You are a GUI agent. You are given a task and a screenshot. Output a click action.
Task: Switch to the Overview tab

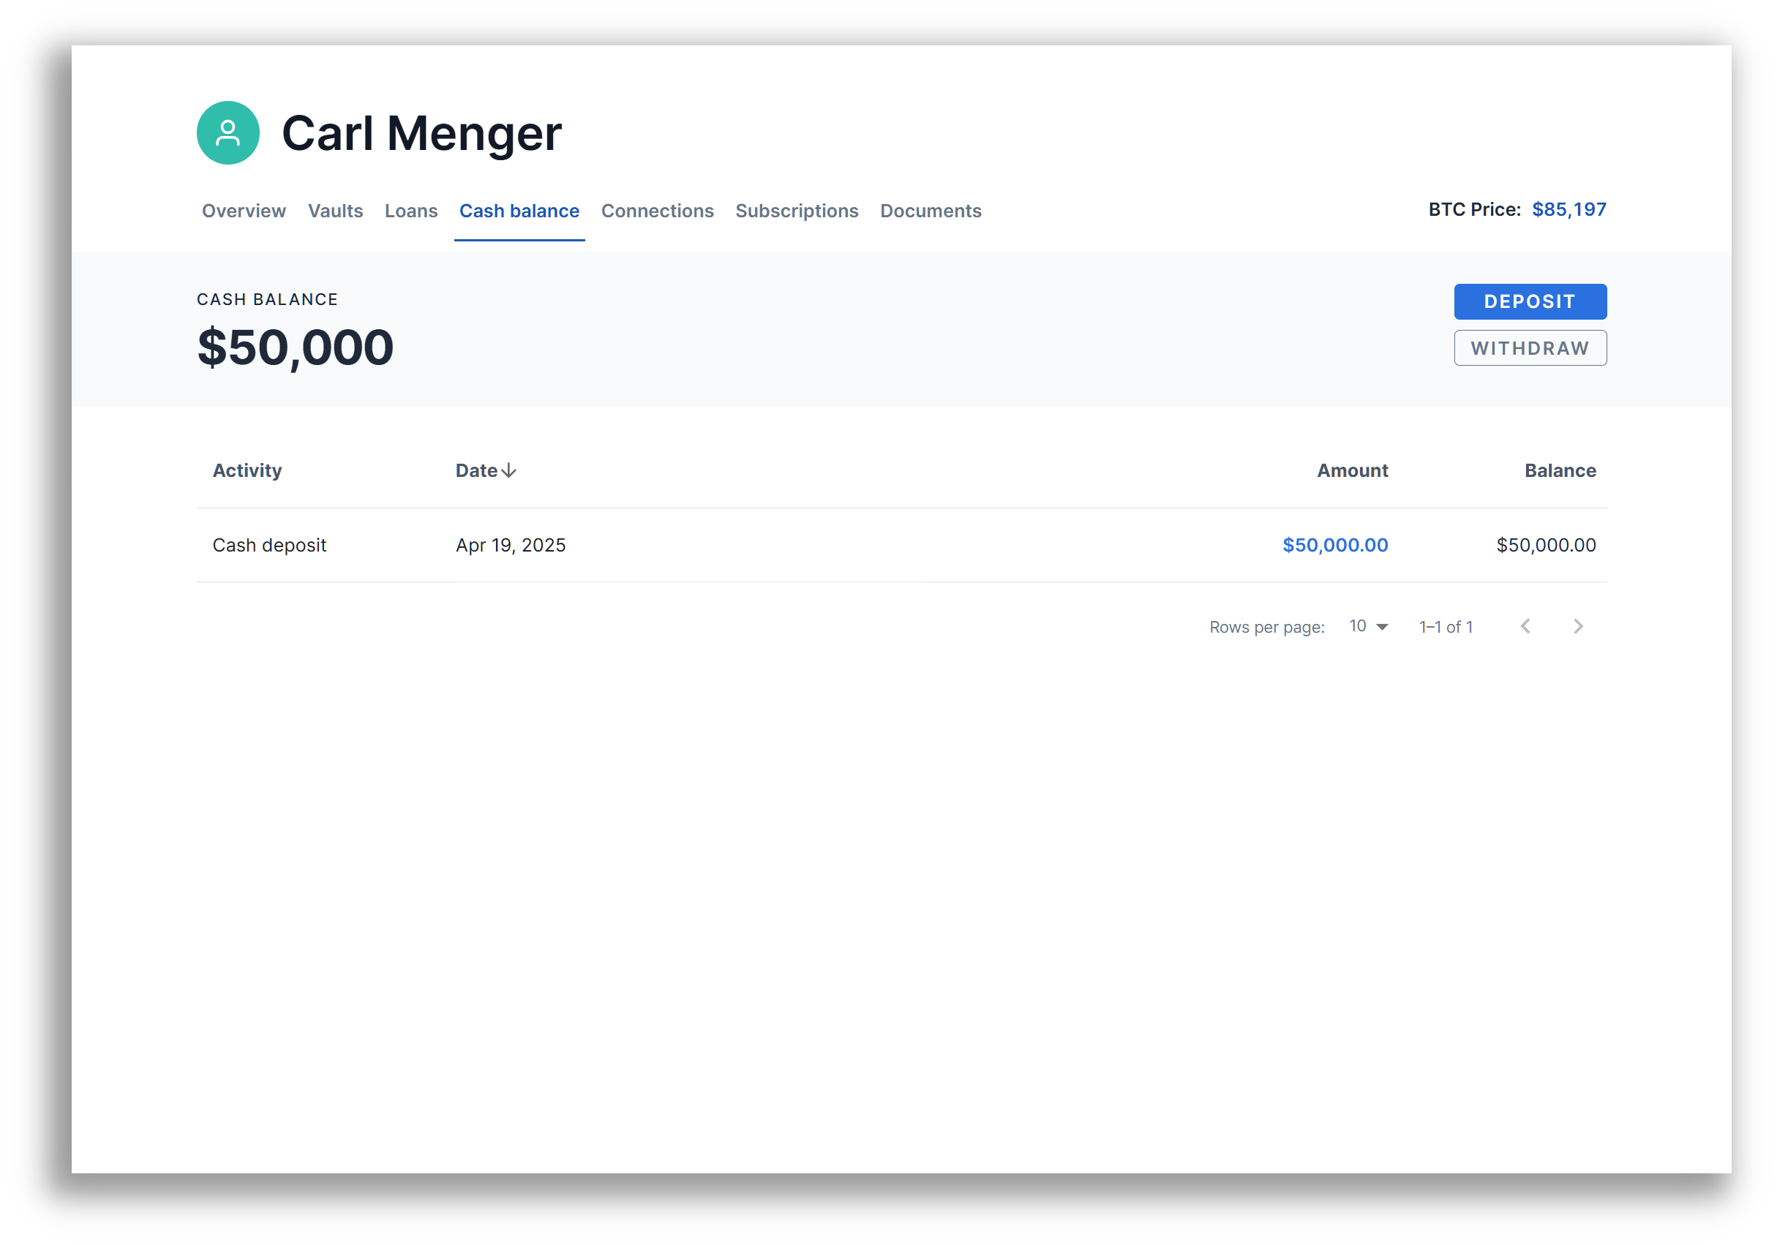click(x=244, y=211)
